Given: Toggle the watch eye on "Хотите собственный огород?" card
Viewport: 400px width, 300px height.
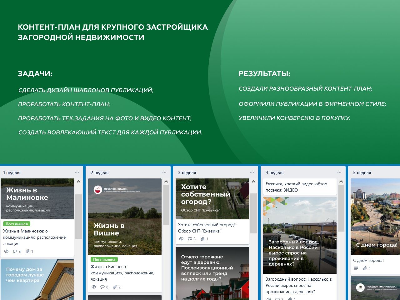Looking at the screenshot, I should (181, 238).
